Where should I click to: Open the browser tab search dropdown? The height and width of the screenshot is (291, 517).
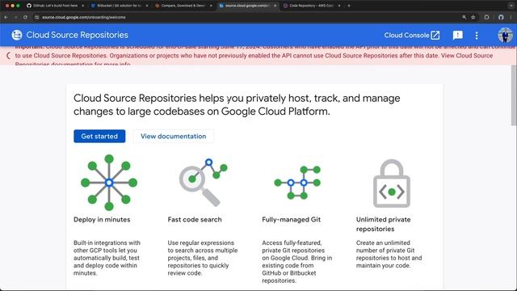(511, 6)
